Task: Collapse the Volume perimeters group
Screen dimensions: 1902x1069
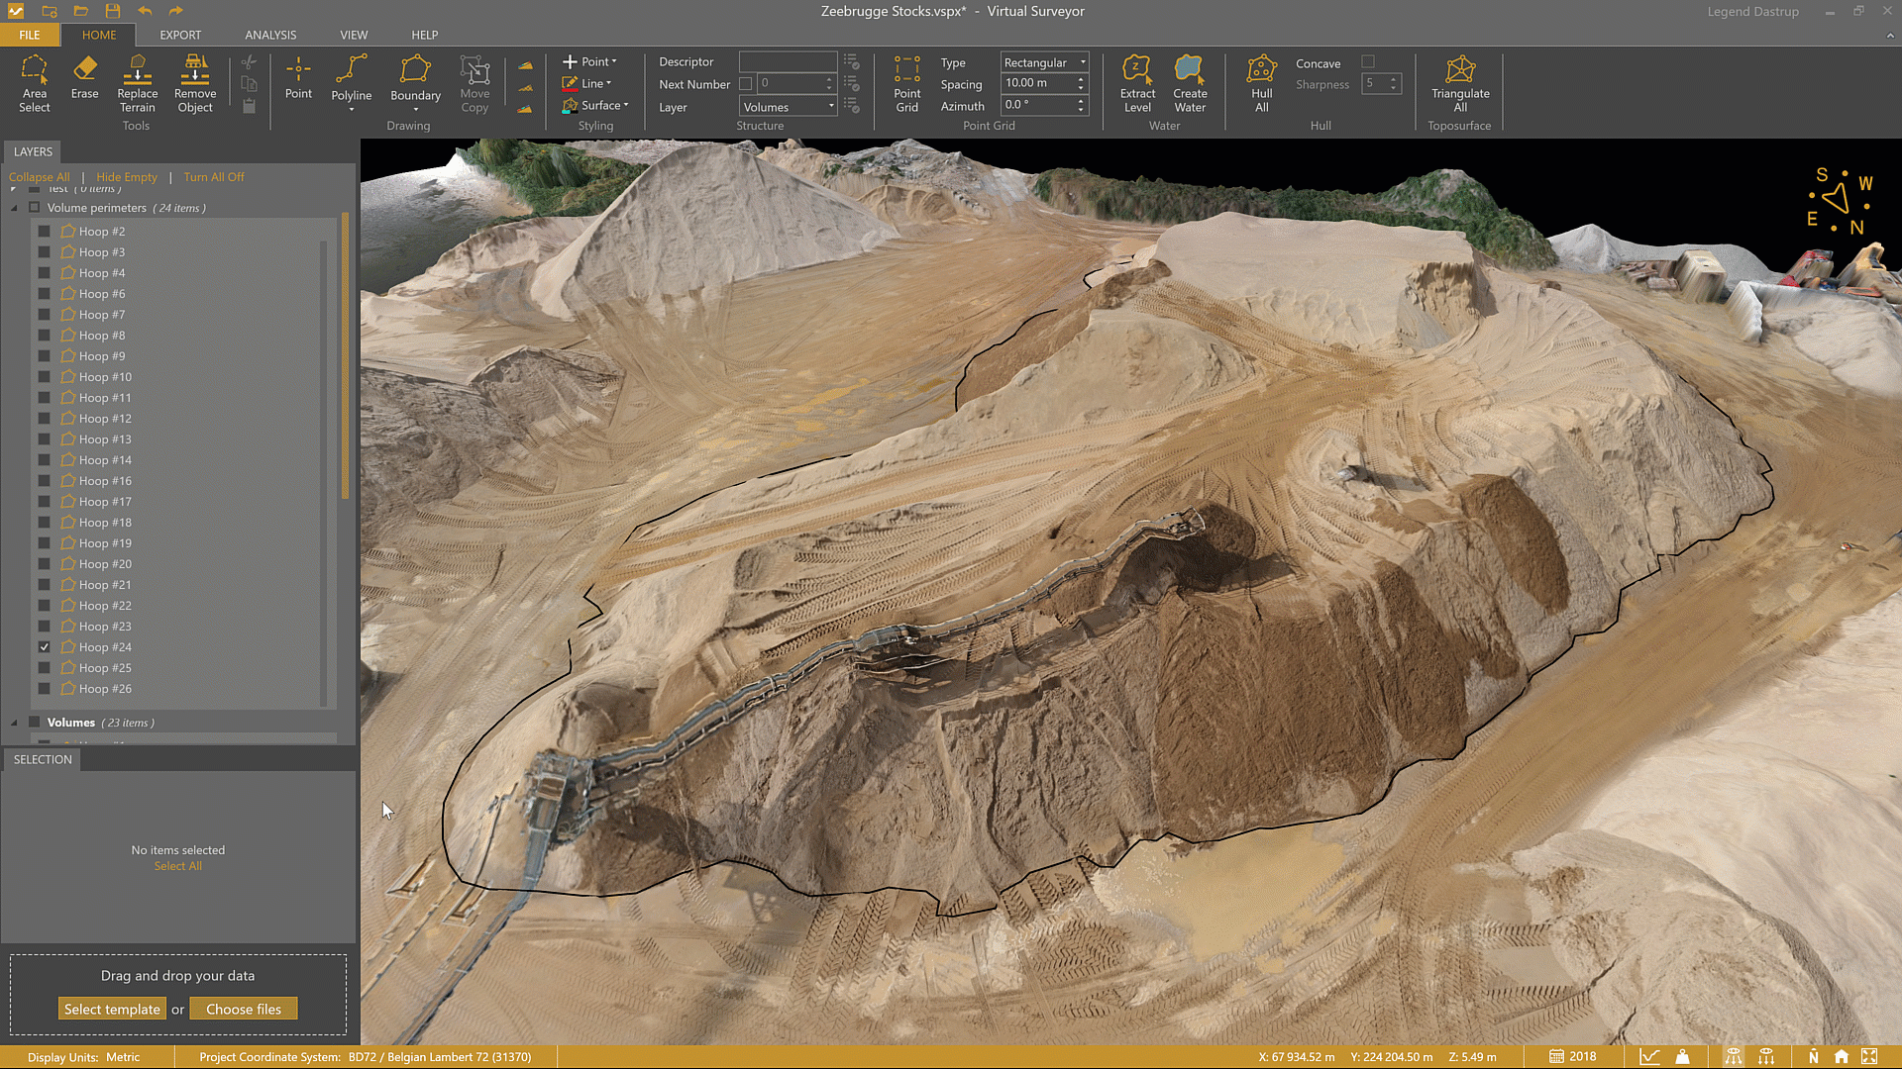Action: point(14,208)
